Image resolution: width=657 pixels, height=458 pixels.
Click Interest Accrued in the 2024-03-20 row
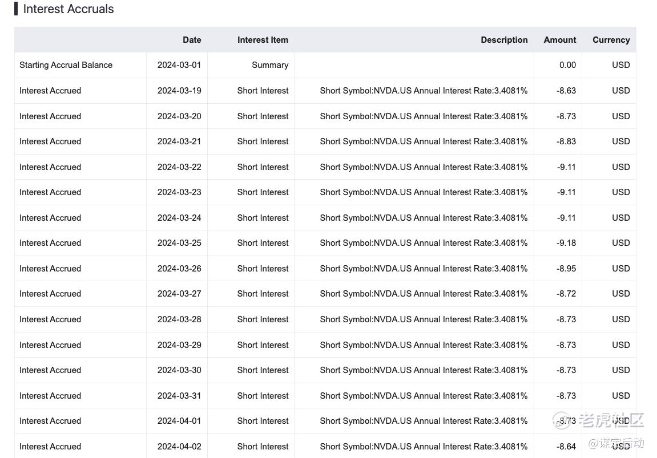50,116
